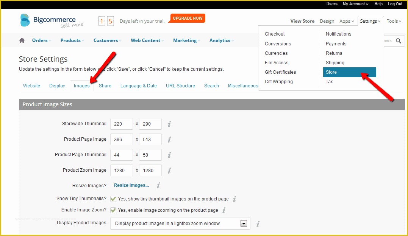This screenshot has width=408, height=236.
Task: Select Notifications in Settings menu
Action: pos(338,34)
